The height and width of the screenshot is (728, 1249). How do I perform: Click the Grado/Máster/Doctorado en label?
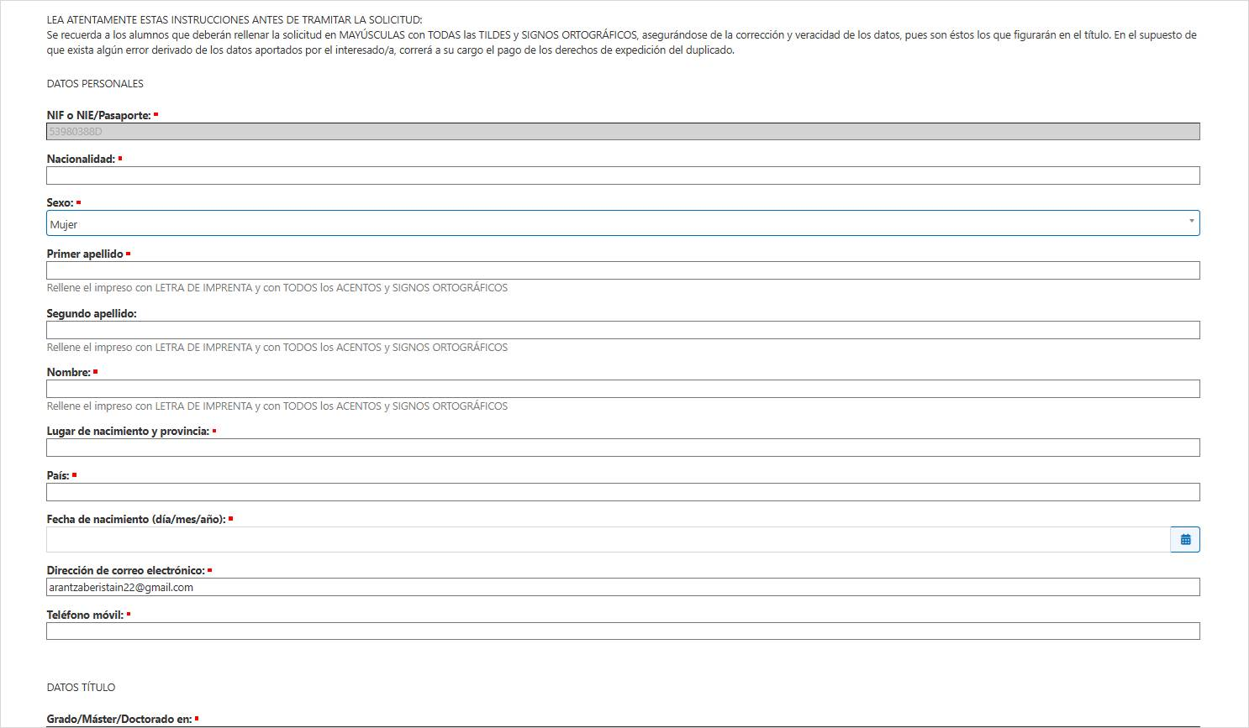tap(119, 720)
